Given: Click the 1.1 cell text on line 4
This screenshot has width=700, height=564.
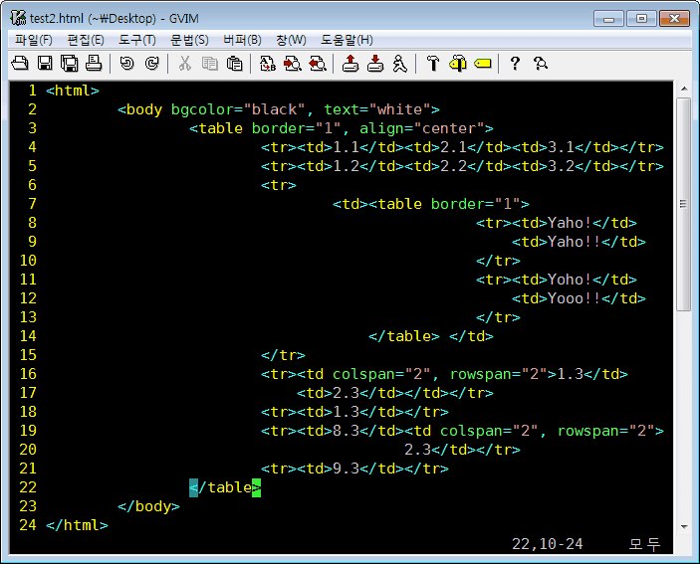Looking at the screenshot, I should pos(346,147).
